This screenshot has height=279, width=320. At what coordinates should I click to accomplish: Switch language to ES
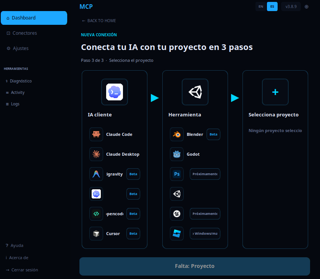[x=272, y=6]
